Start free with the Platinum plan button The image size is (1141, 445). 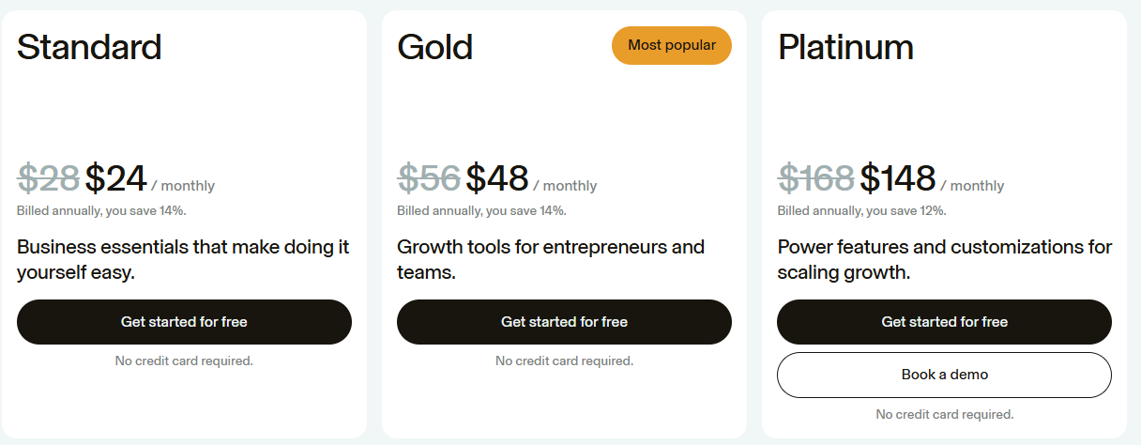click(x=944, y=322)
